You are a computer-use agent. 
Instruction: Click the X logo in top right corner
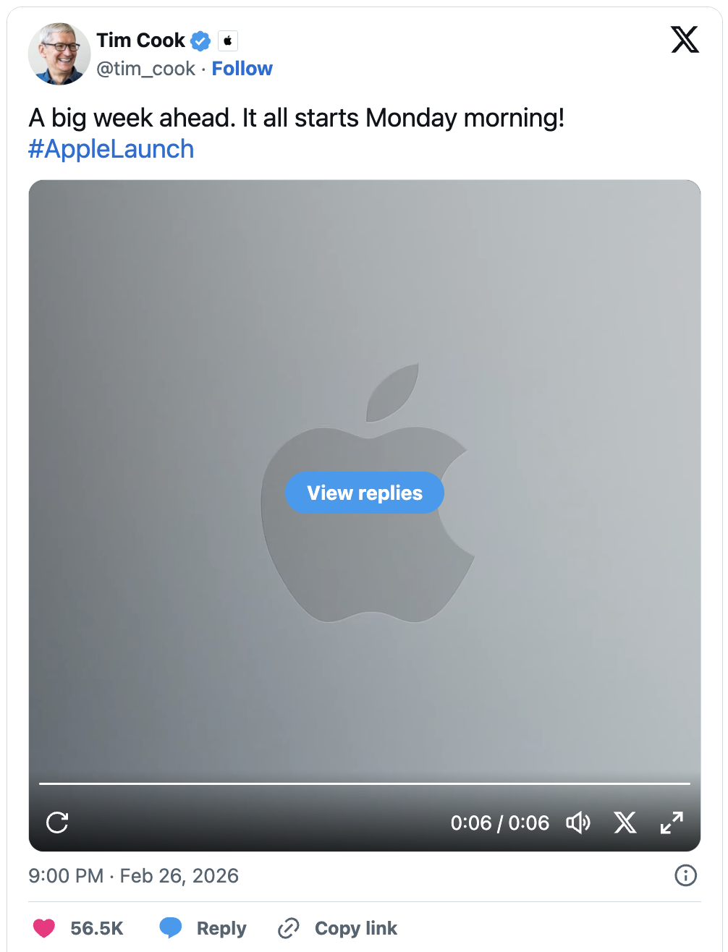685,39
